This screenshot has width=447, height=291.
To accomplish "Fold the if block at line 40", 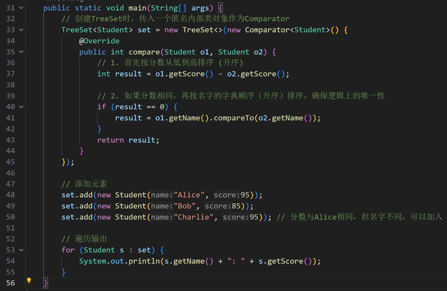I will pos(21,107).
